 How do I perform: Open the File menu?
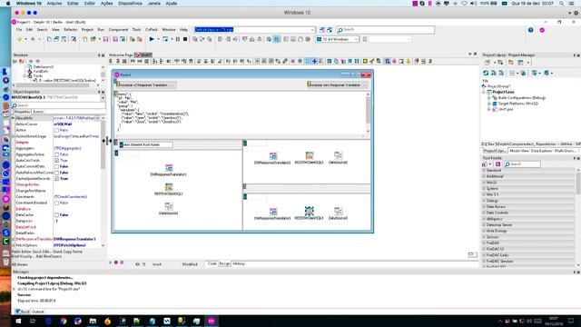pyautogui.click(x=19, y=30)
